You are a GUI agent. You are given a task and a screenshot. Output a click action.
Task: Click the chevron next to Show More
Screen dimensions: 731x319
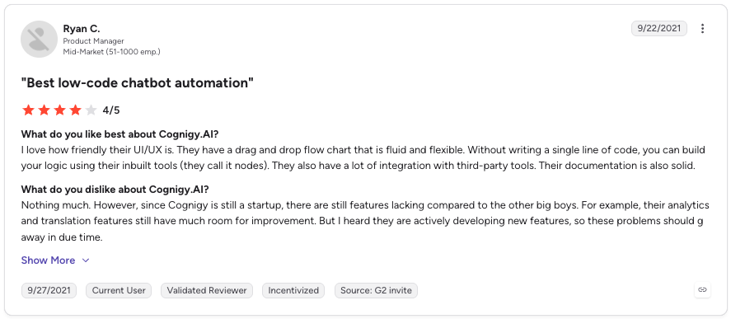pos(86,260)
